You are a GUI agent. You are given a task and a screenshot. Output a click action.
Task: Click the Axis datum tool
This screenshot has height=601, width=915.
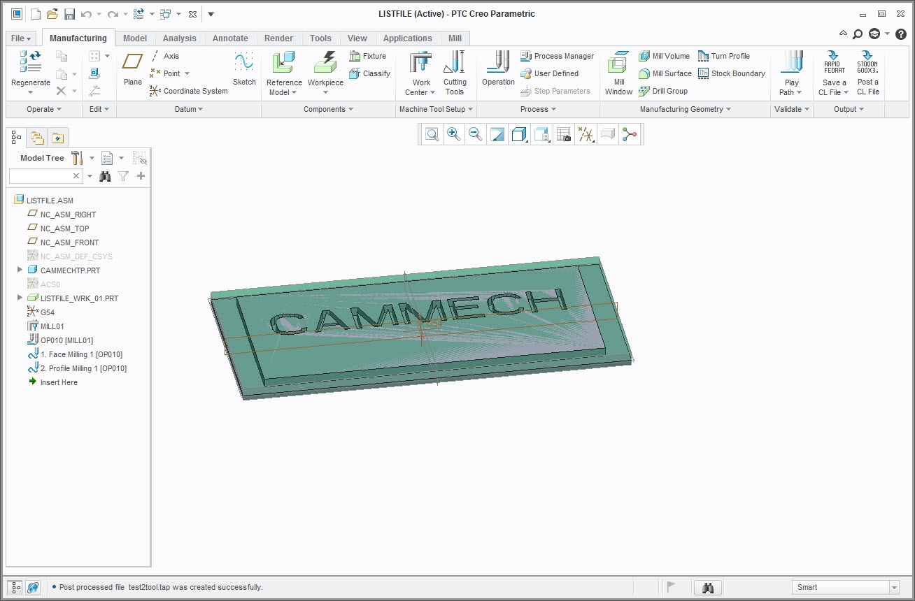164,56
